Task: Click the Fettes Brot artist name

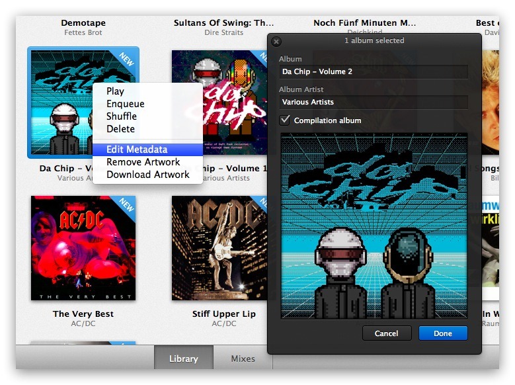Action: point(83,32)
